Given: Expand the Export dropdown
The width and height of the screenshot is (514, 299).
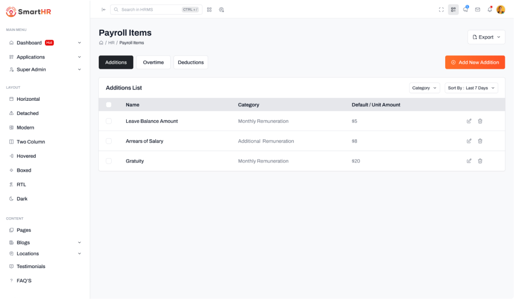Looking at the screenshot, I should coord(486,37).
